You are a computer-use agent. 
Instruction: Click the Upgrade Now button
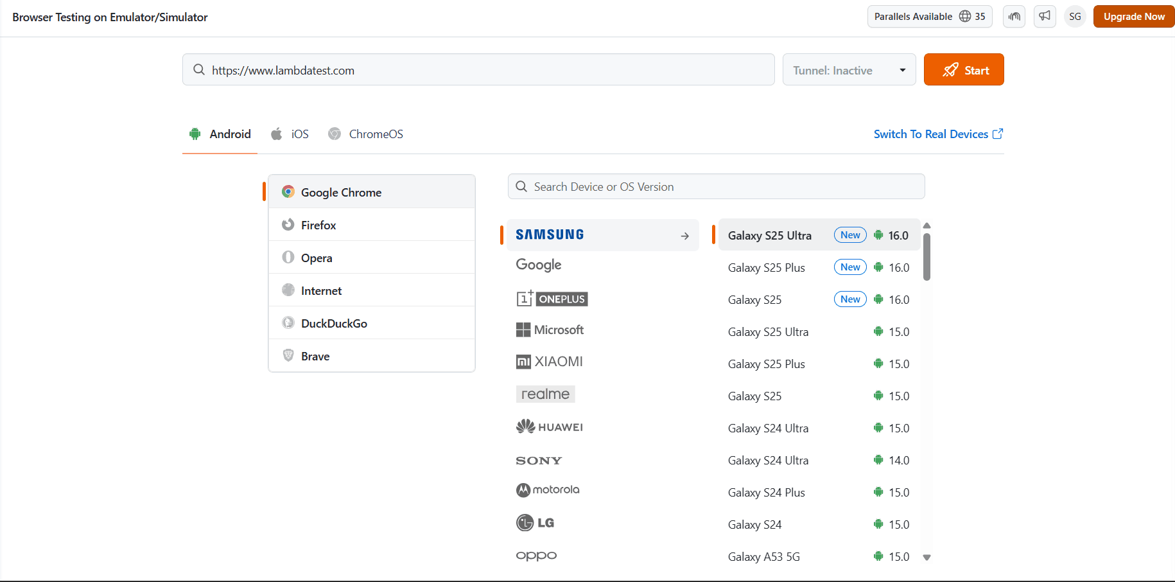point(1133,17)
